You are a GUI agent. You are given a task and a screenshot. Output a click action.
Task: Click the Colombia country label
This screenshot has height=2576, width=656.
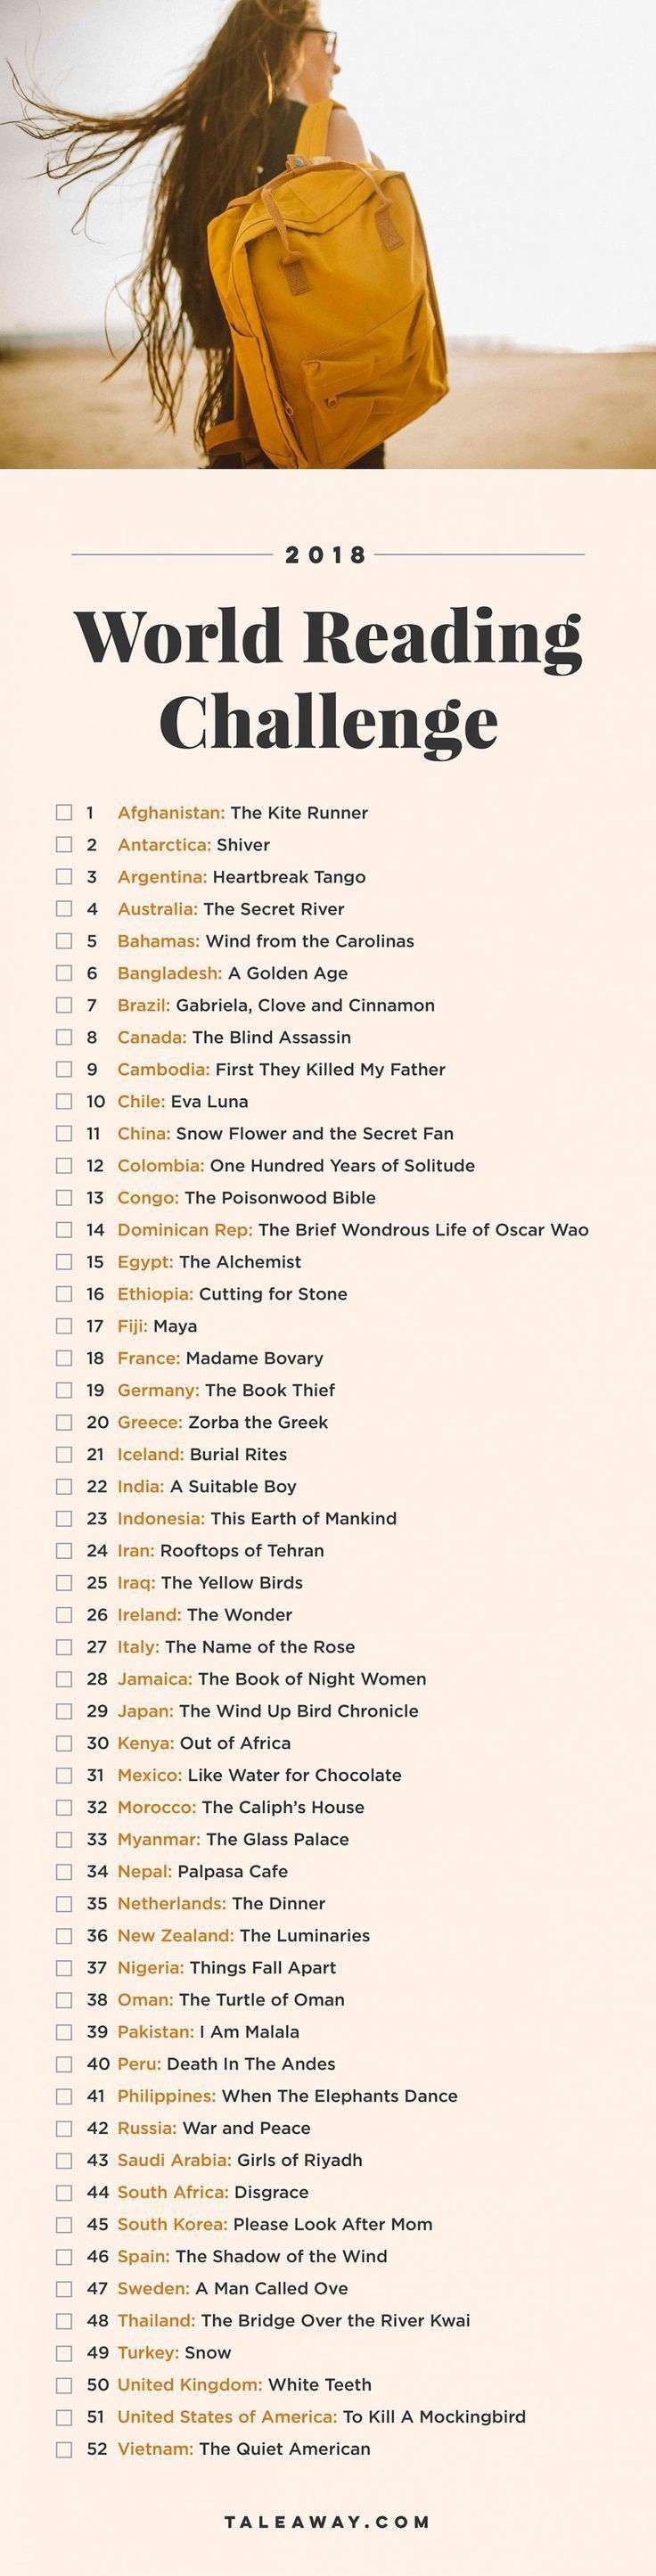pyautogui.click(x=160, y=1166)
